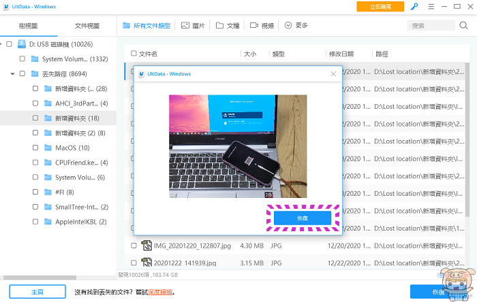
Task: Check the 20201222_141939.jpg row checkbox
Action: click(x=134, y=263)
